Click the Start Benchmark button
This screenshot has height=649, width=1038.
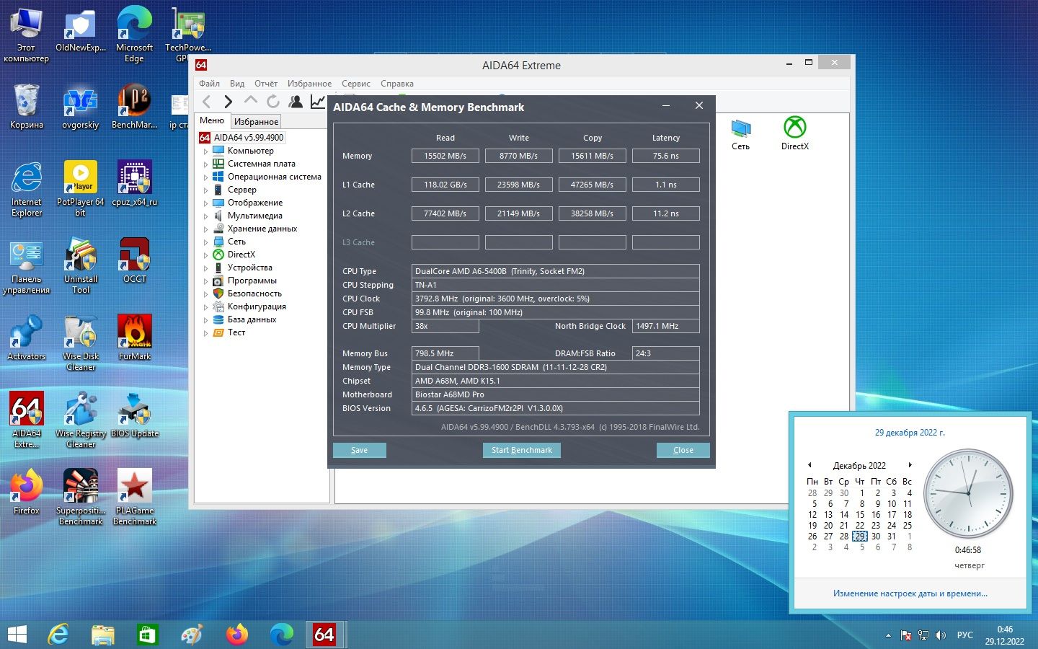point(522,450)
